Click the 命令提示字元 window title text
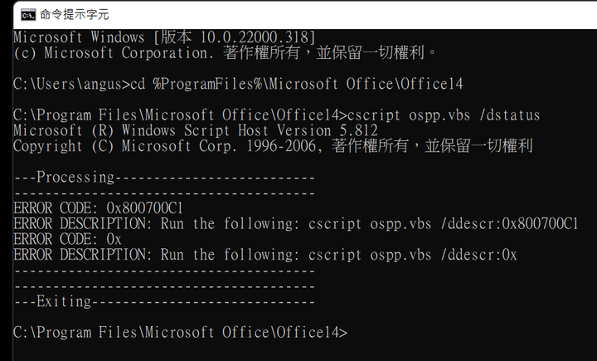The image size is (597, 361). pyautogui.click(x=75, y=15)
